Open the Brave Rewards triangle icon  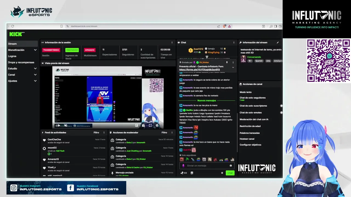(230, 26)
